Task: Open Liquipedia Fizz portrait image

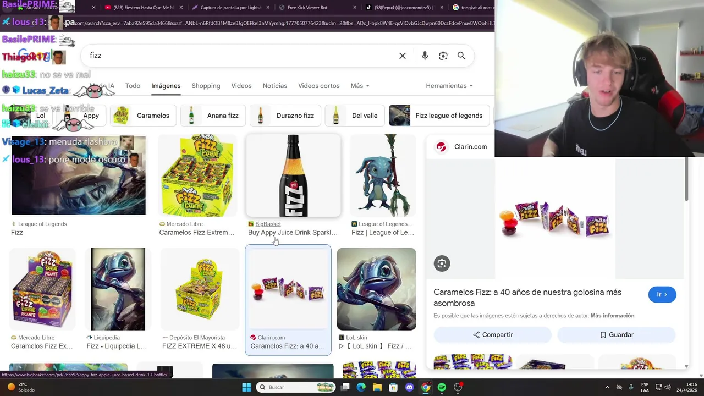Action: [118, 289]
